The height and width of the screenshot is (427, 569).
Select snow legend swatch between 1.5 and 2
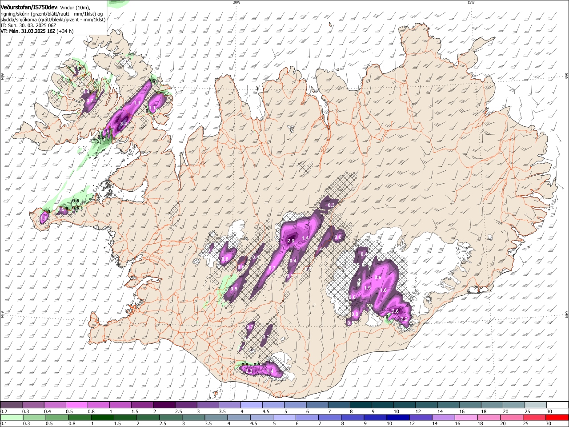(x=142, y=405)
